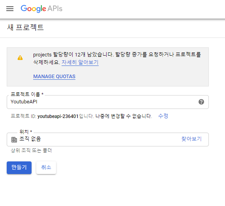This screenshot has height=206, width=225.
Task: Click the 취소 cancel button
Action: pyautogui.click(x=46, y=168)
